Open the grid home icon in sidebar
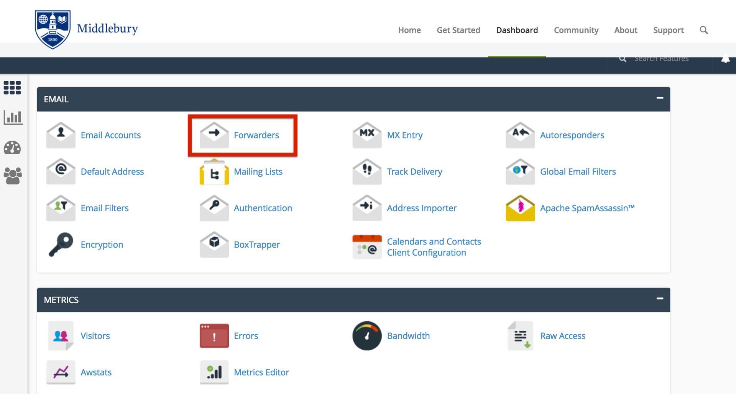The height and width of the screenshot is (414, 736). coord(12,88)
